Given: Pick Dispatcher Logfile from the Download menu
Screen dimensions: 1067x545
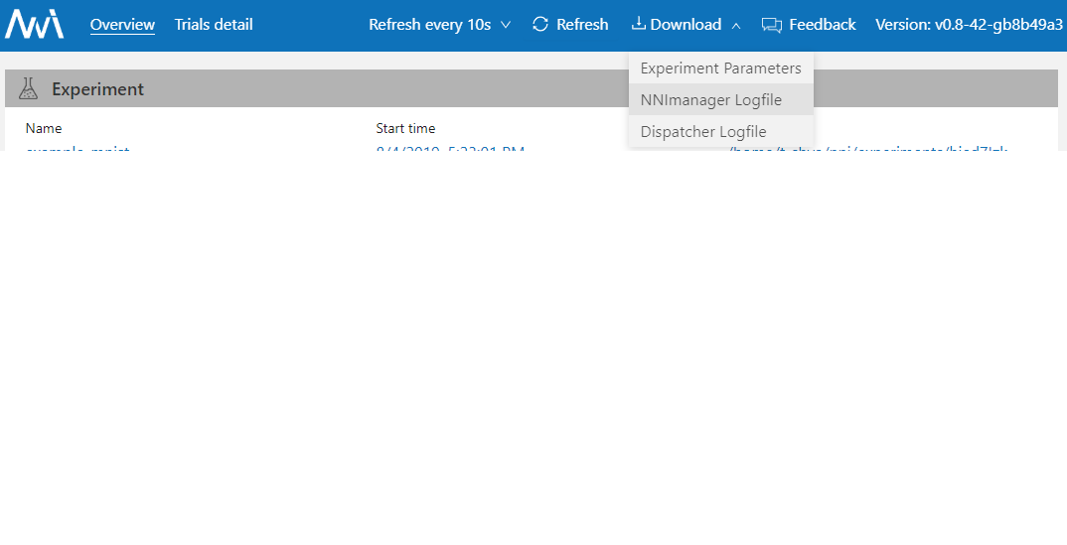Looking at the screenshot, I should point(703,131).
